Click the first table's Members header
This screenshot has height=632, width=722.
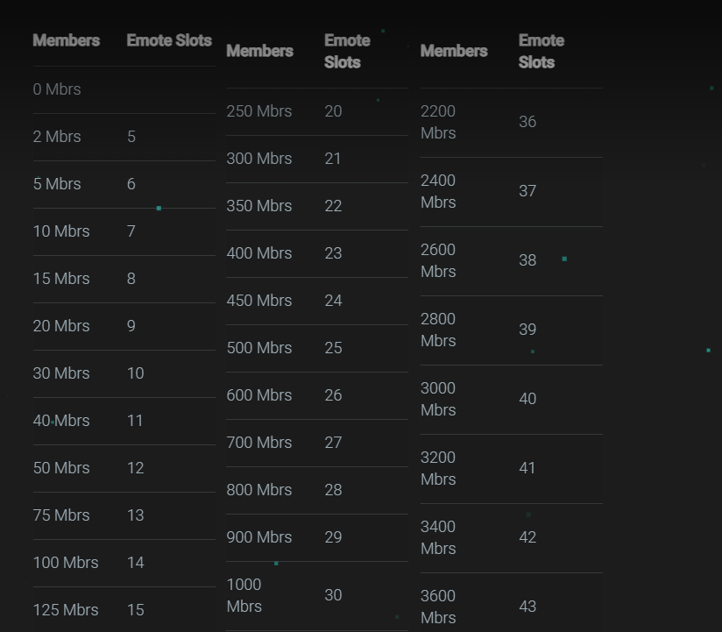(x=67, y=40)
